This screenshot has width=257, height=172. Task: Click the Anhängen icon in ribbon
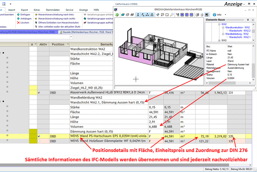(18, 19)
